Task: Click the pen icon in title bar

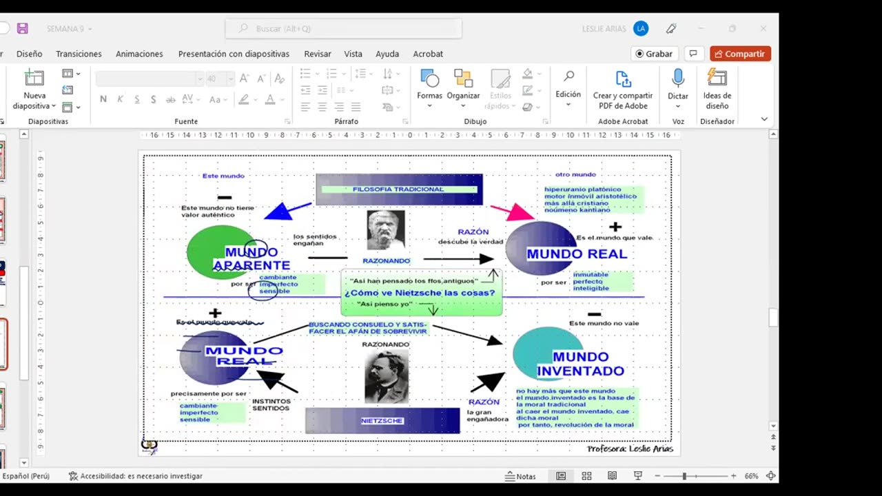Action: 671,28
